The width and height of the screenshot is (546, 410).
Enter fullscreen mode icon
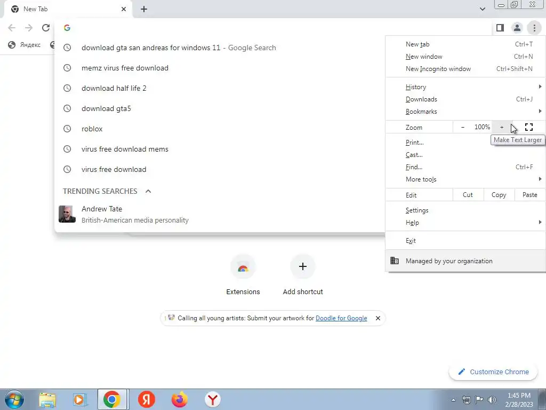point(528,127)
